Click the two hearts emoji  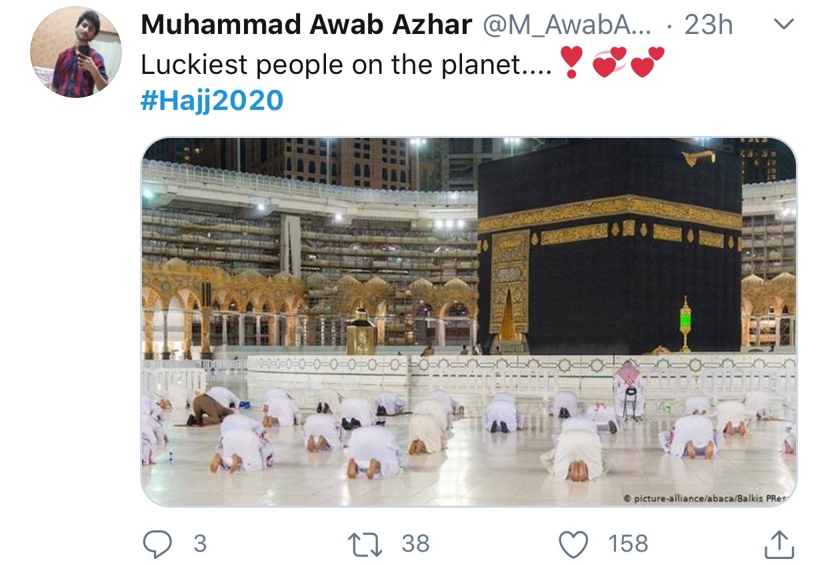[647, 63]
